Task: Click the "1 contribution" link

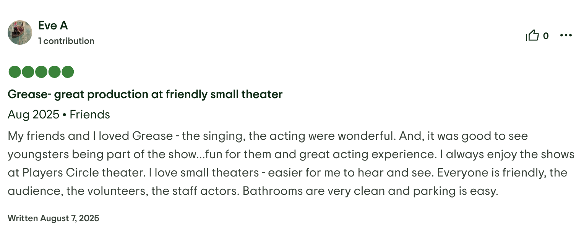Action: [x=66, y=41]
